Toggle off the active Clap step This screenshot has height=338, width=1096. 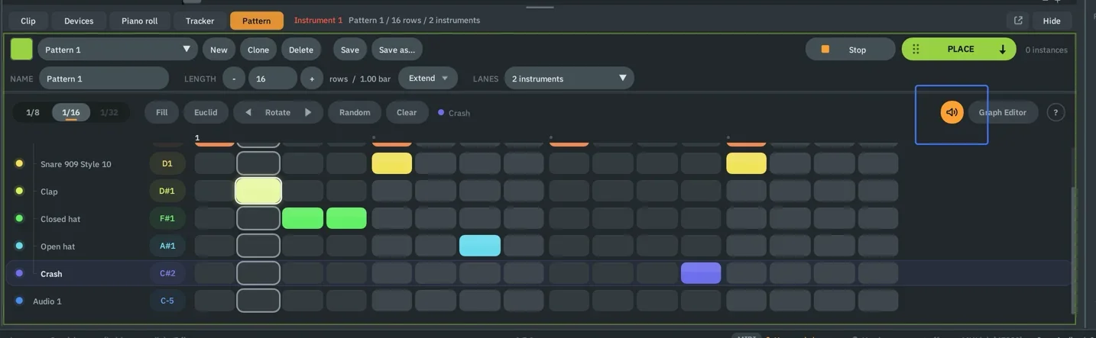pyautogui.click(x=258, y=191)
